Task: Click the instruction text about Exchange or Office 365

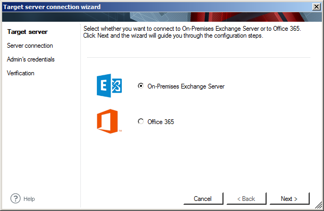Action: click(x=192, y=32)
